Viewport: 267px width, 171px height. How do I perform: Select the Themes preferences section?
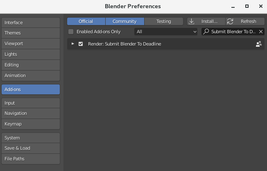[x=31, y=33]
